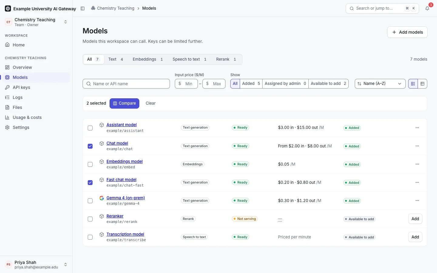Open more options for Assistant model
Viewport: 437px width, 273px height.
(417, 128)
